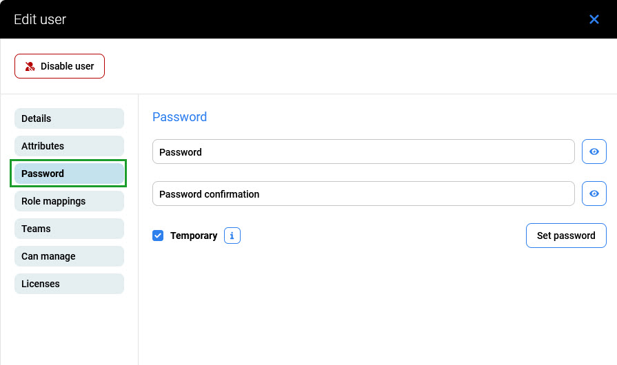This screenshot has width=617, height=365.
Task: Open the Teams tab
Action: [x=69, y=229]
